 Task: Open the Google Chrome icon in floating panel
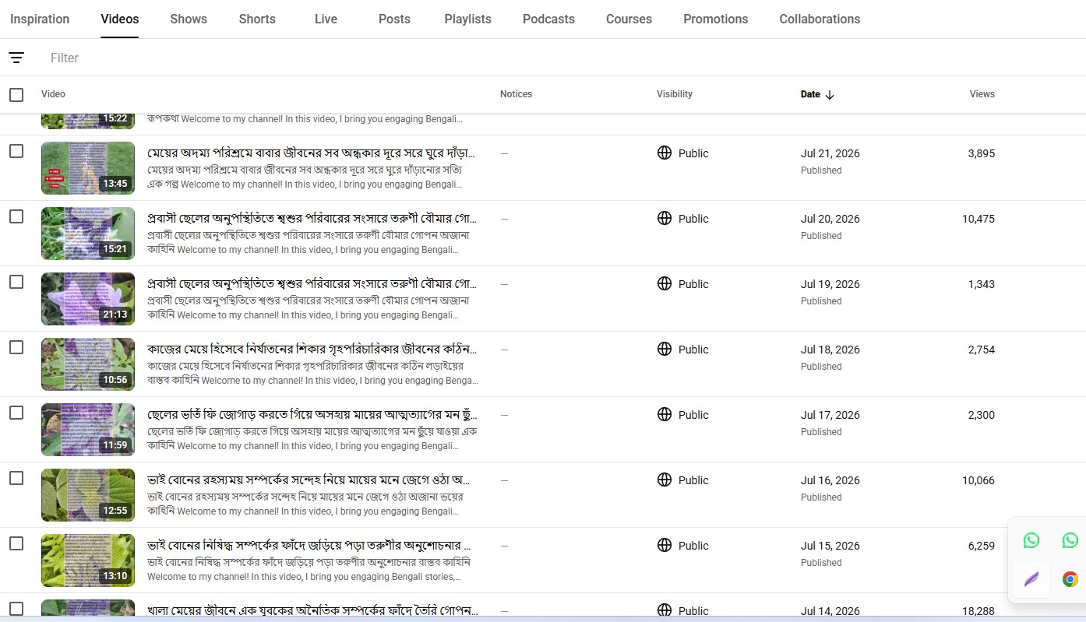pos(1070,579)
